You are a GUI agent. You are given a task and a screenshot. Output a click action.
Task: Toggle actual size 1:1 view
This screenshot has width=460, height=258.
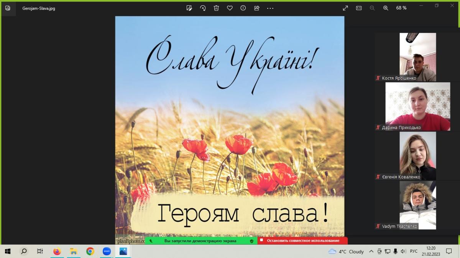point(359,8)
